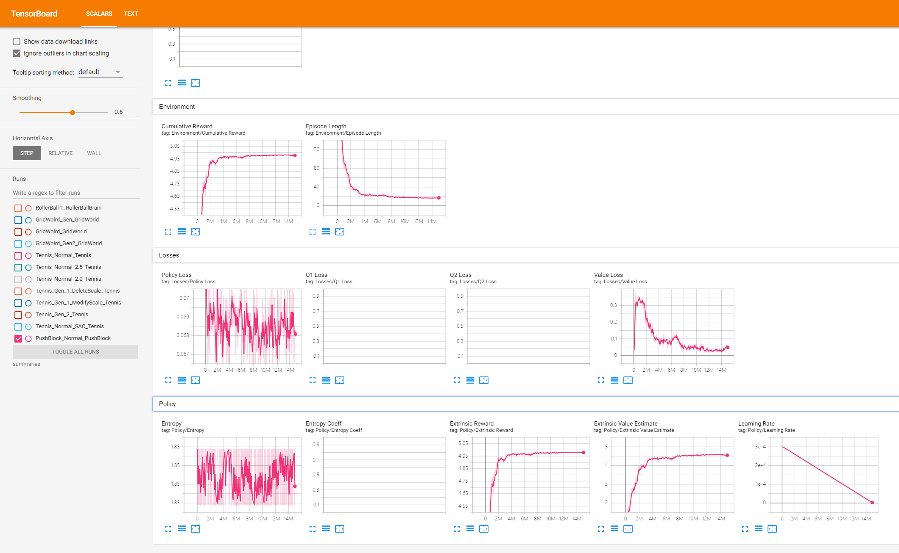Uncheck Ignore outliers in chart scaling
This screenshot has width=899, height=553.
point(17,53)
